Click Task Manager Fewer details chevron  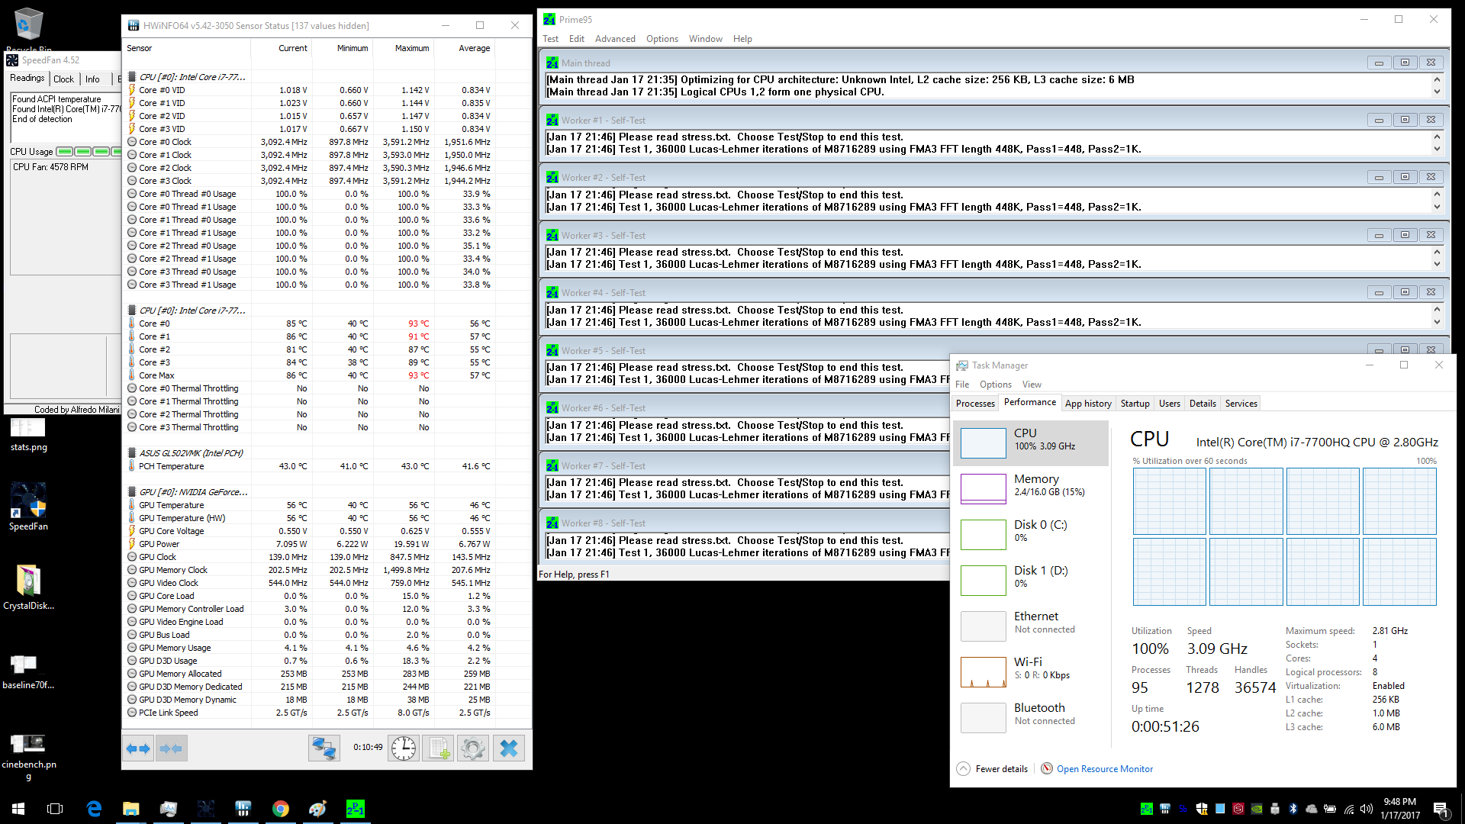tap(964, 768)
